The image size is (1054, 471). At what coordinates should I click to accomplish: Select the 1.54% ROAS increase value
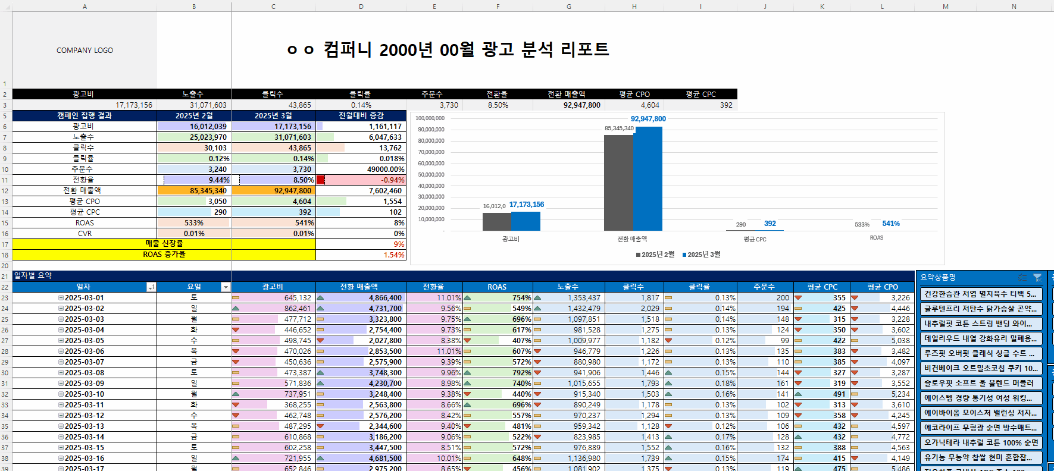[361, 255]
